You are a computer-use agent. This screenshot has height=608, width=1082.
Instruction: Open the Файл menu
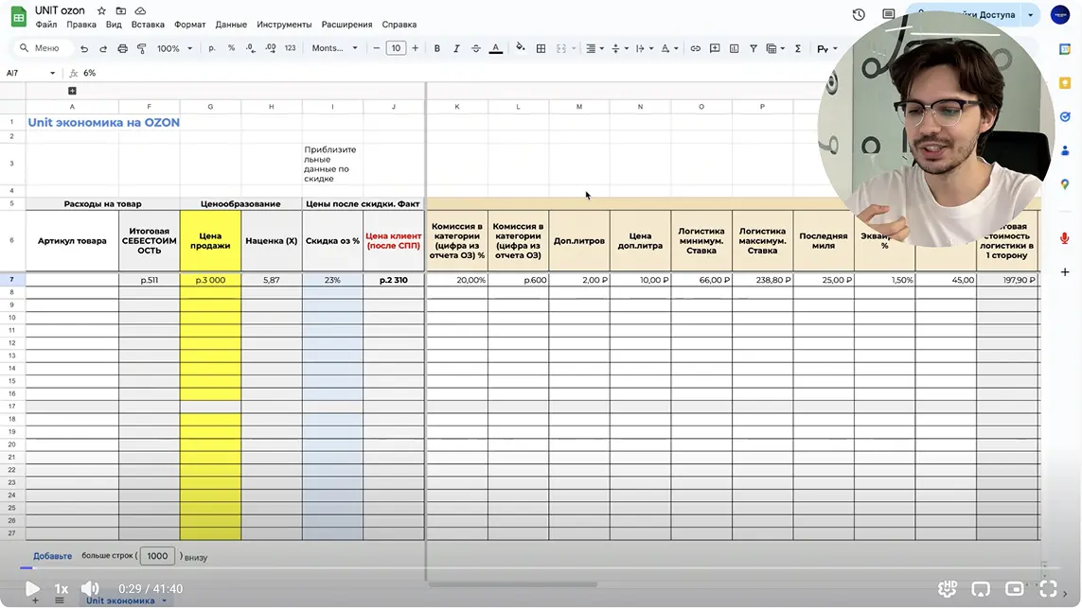tap(46, 25)
